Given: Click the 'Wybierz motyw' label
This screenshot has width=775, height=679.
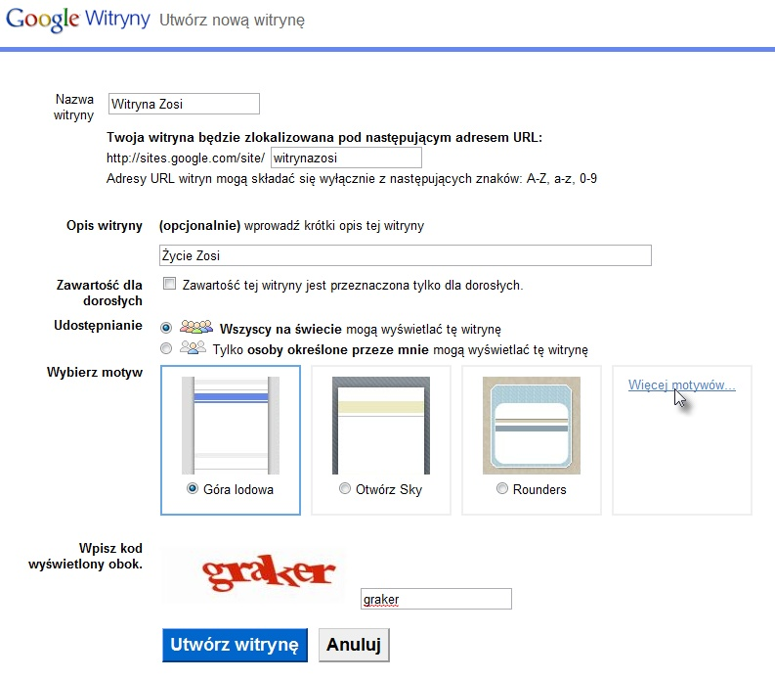Looking at the screenshot, I should [x=95, y=372].
